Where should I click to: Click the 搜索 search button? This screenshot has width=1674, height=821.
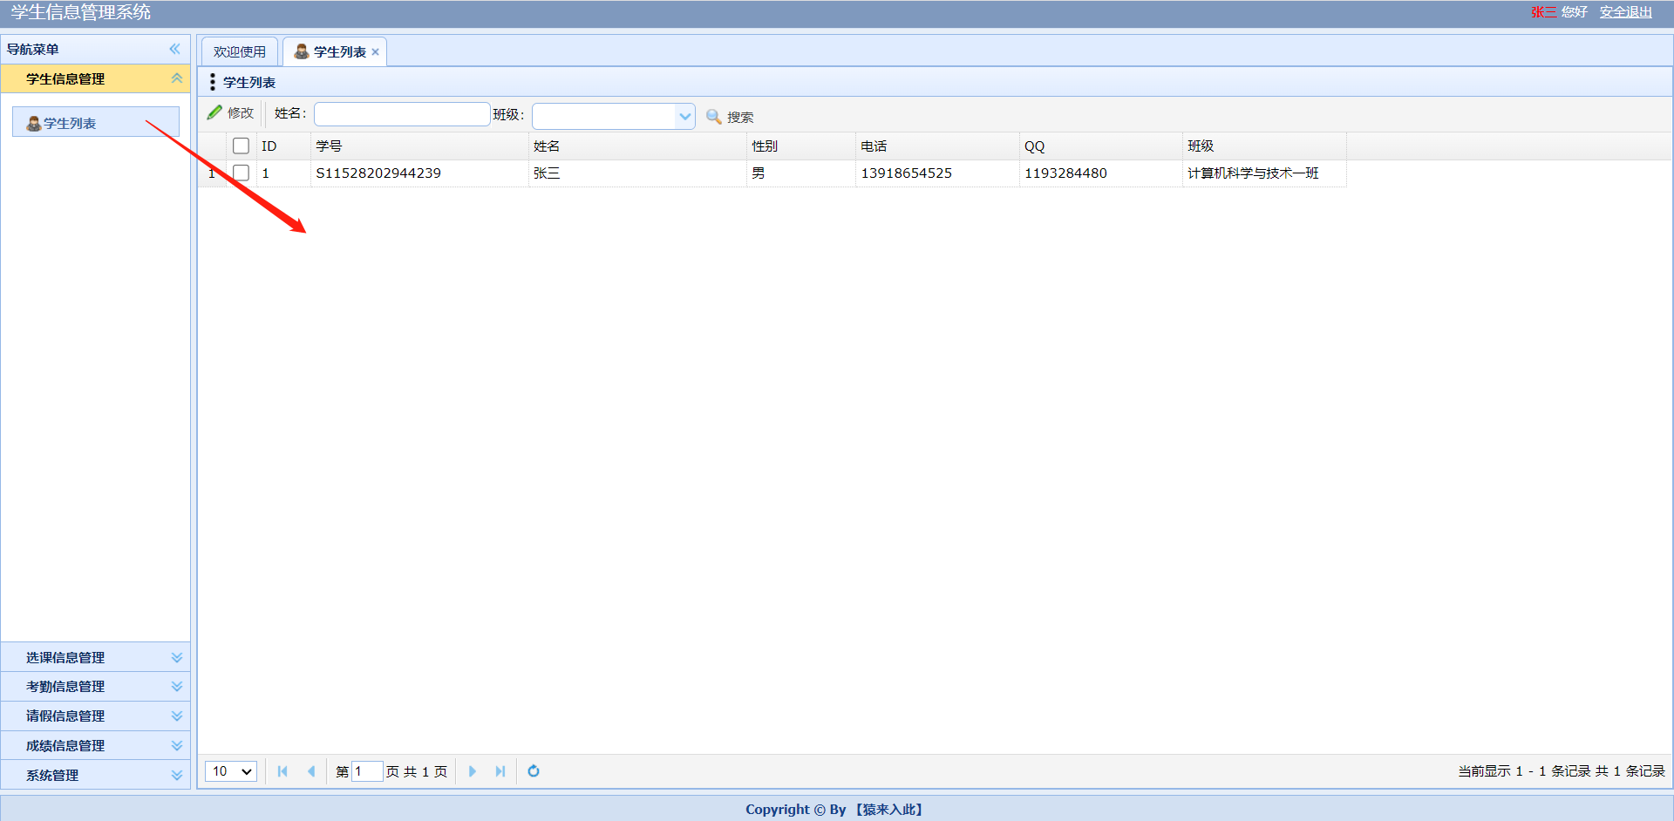730,117
